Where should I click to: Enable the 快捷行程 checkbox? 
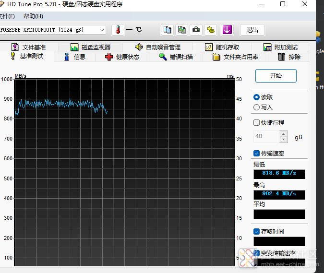click(256, 123)
